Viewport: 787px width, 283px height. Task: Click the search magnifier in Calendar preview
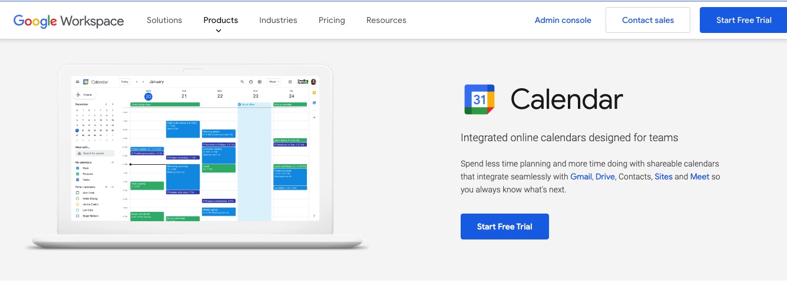(242, 82)
